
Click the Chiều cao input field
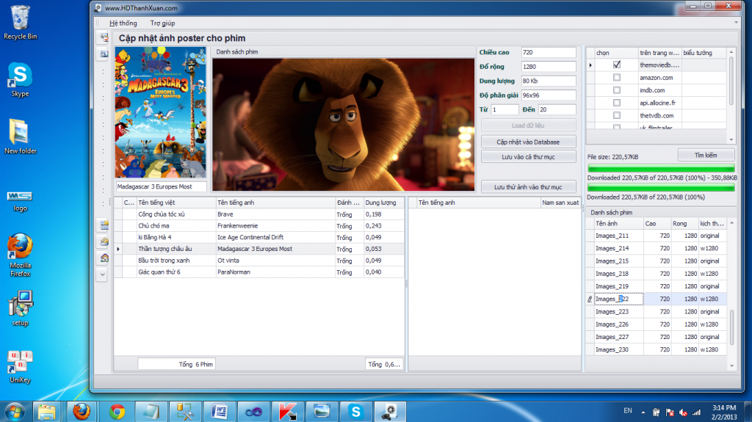(x=549, y=52)
